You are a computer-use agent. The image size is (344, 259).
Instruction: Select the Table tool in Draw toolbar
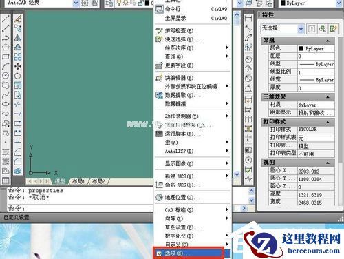6,180
